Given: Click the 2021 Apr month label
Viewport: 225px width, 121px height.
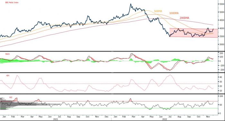Looking at the screenshot, I should (32, 117).
